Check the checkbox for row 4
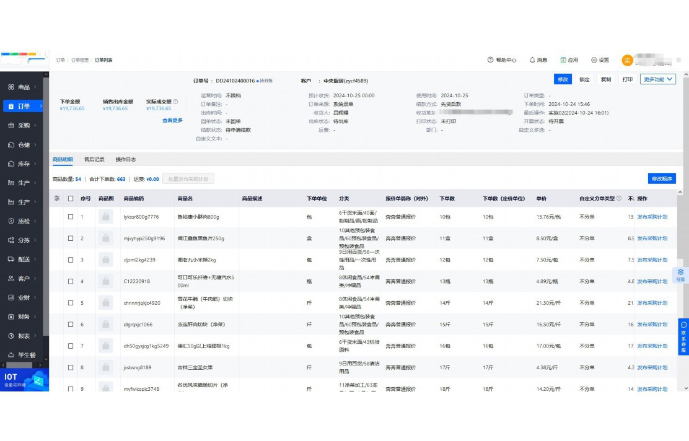689x441 pixels. 71,282
